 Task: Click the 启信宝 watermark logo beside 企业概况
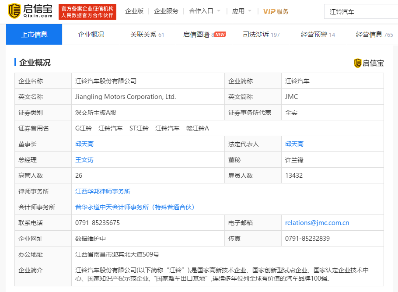click(369, 63)
